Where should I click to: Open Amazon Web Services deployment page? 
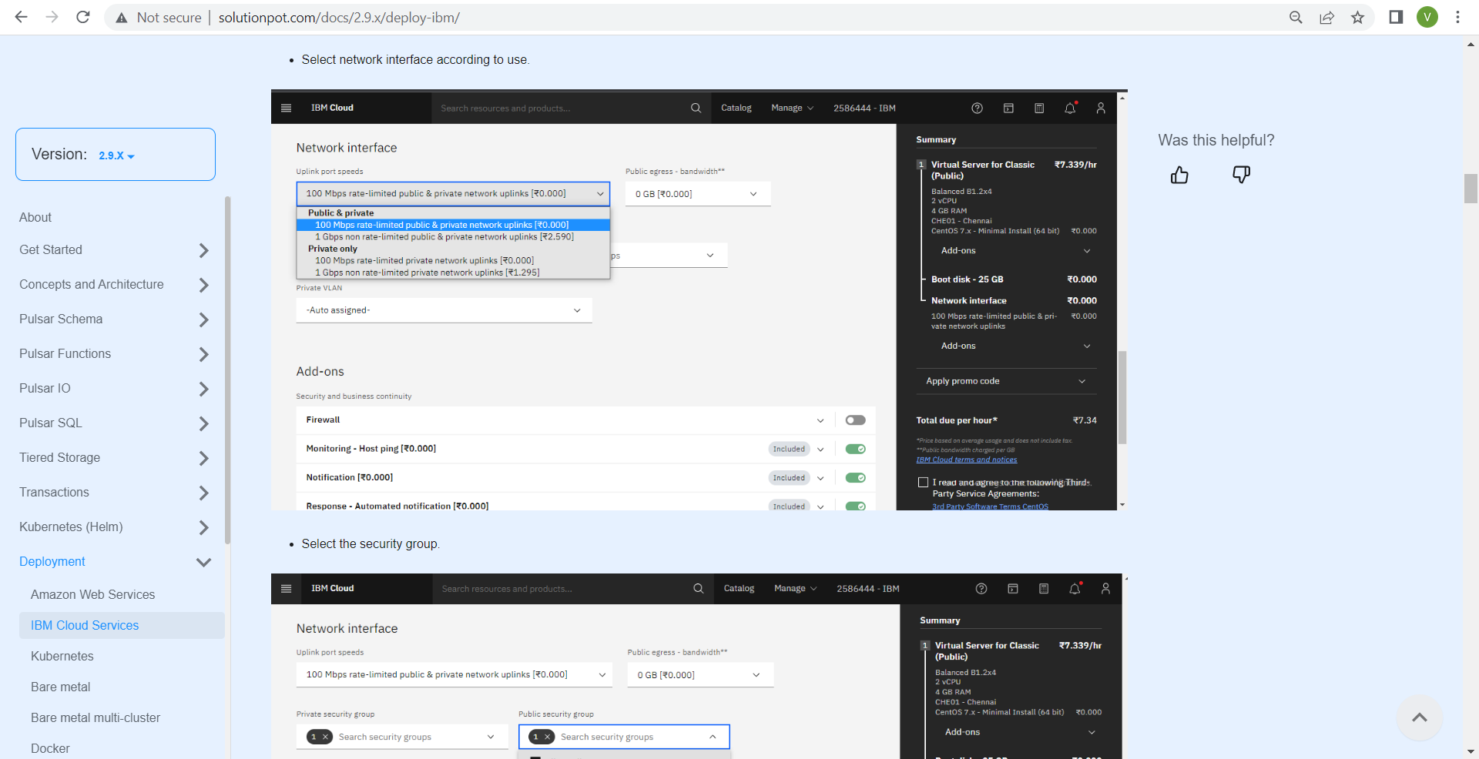92,594
